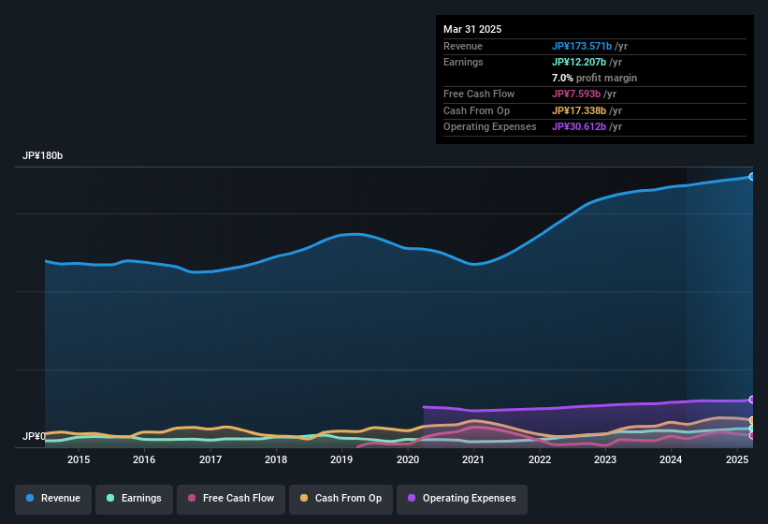768x524 pixels.
Task: Click the JP¥0 y-axis label
Action: [34, 436]
